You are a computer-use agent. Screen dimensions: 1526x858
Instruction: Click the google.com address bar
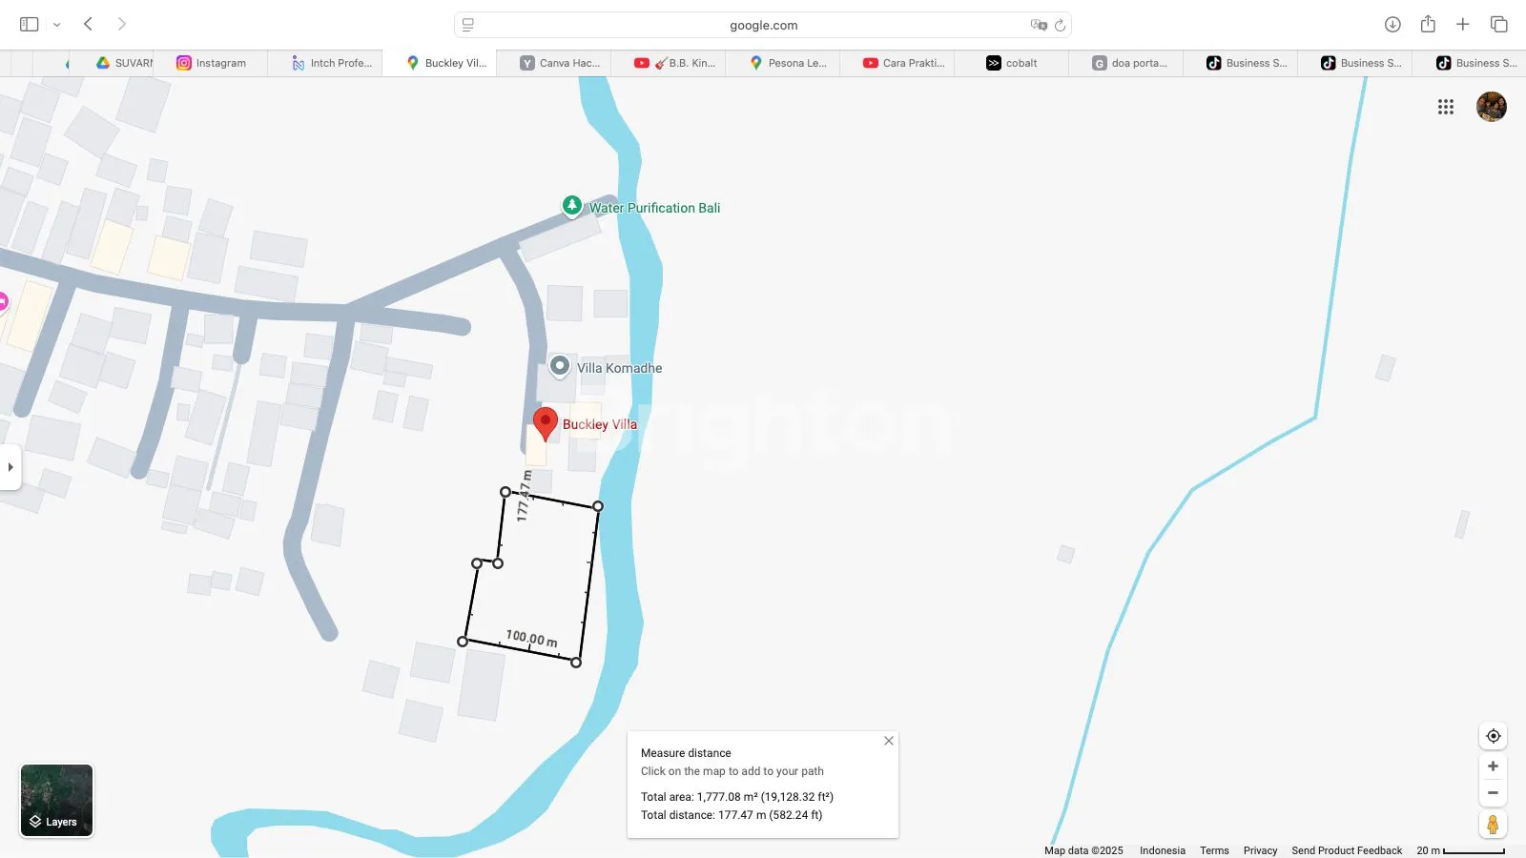[763, 25]
